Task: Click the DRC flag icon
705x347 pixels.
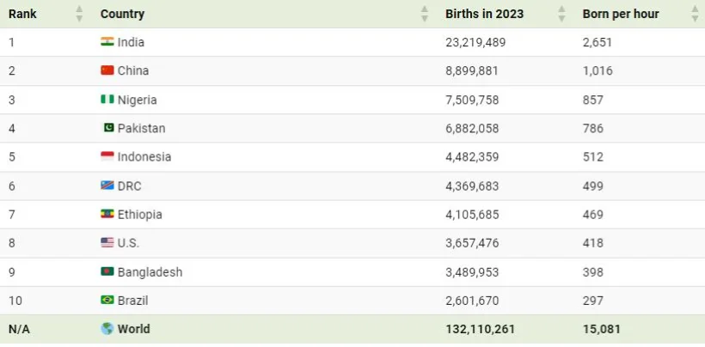Action: tap(107, 186)
